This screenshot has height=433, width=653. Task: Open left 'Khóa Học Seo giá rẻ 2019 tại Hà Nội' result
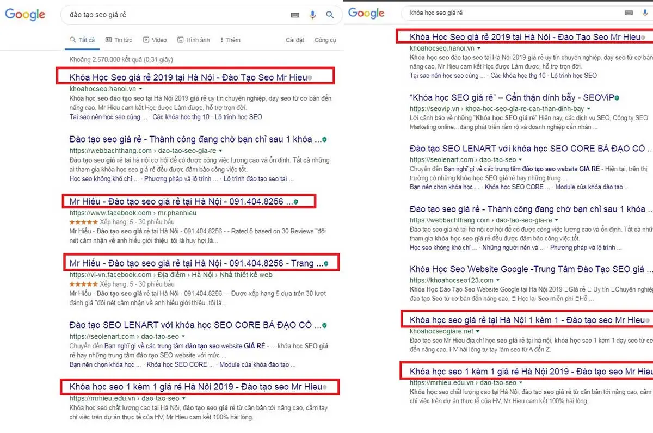pos(188,77)
